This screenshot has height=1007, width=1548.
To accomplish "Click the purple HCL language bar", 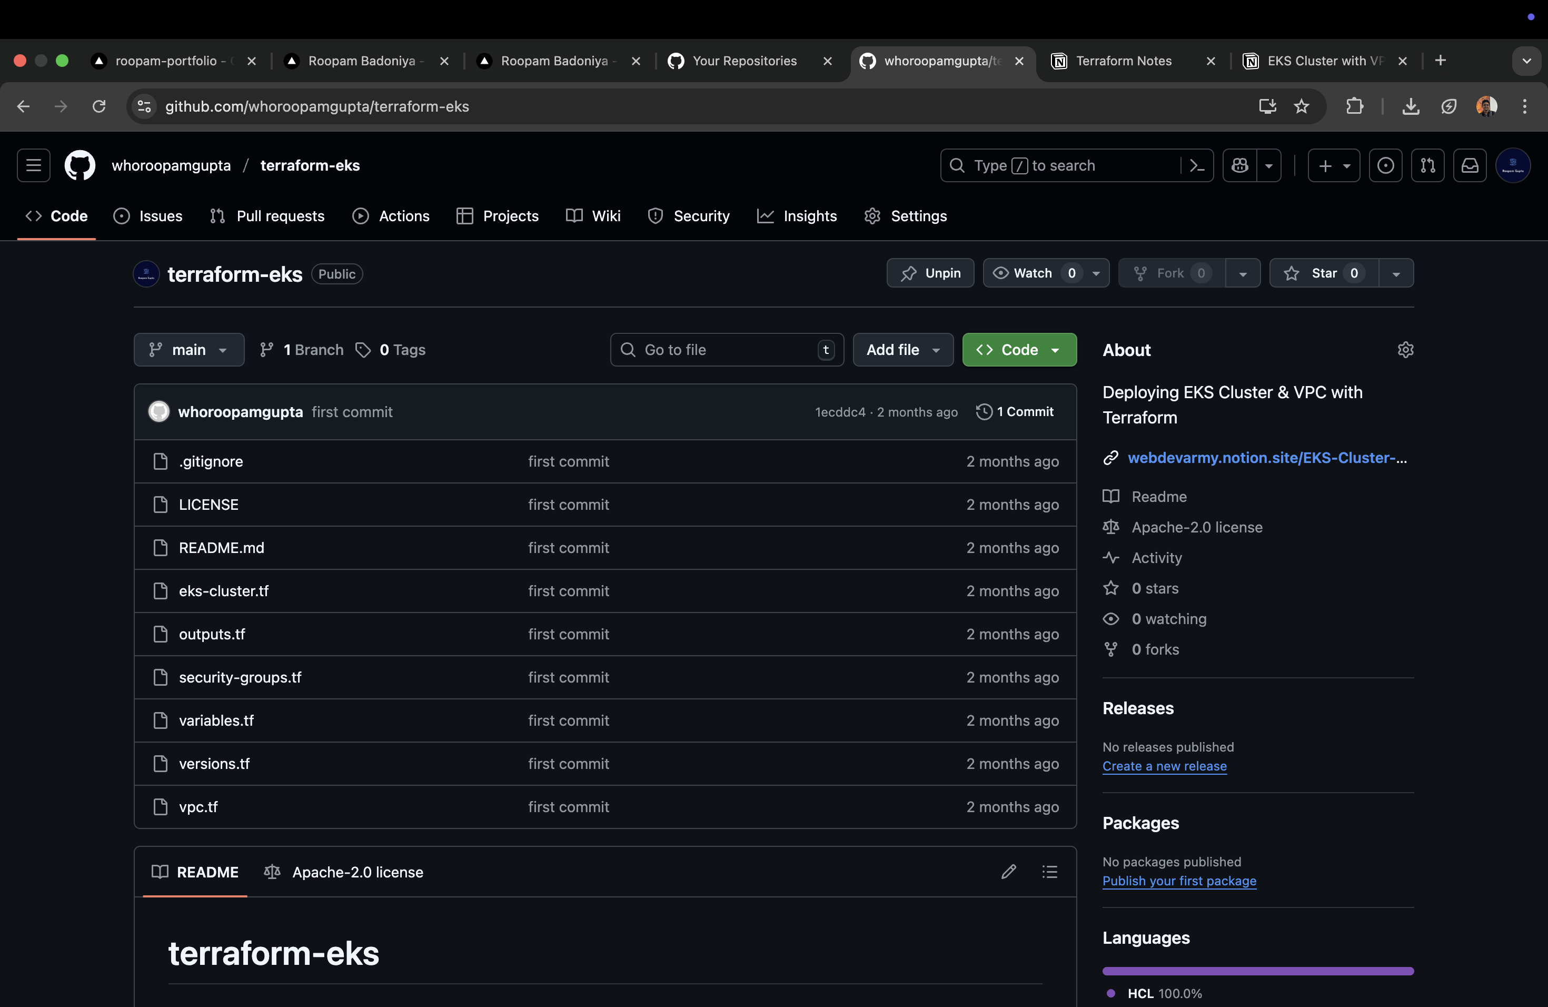I will coord(1257,971).
